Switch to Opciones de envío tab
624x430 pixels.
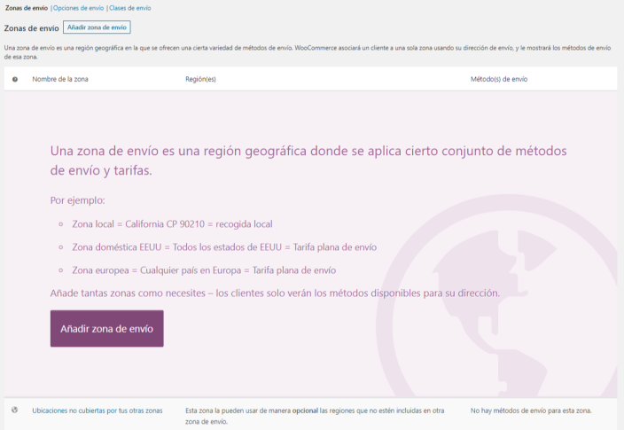click(x=78, y=8)
